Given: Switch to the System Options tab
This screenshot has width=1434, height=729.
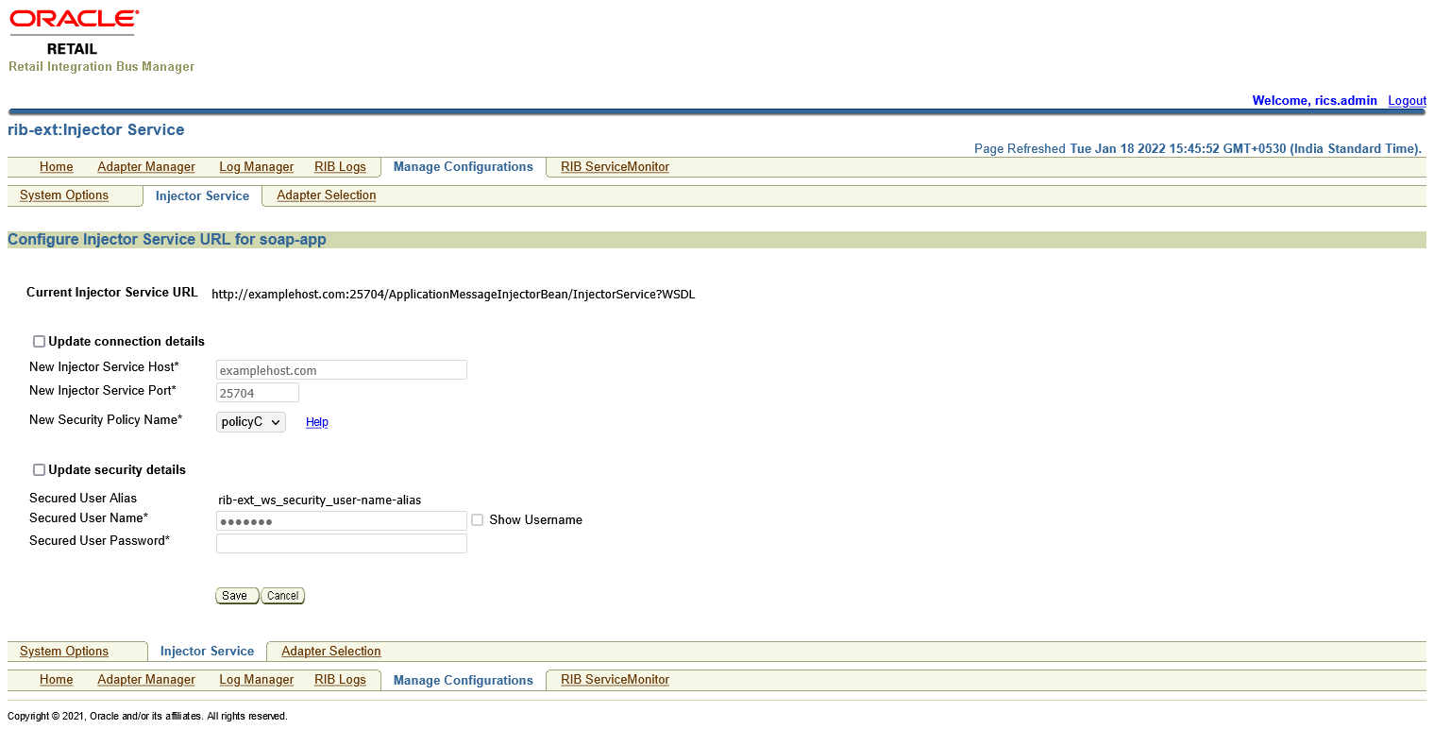Looking at the screenshot, I should pos(63,195).
